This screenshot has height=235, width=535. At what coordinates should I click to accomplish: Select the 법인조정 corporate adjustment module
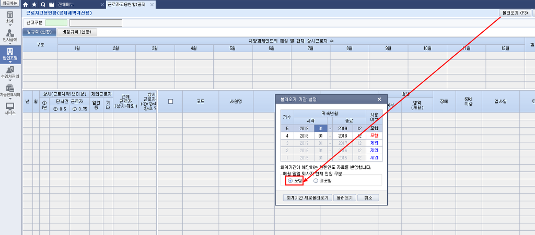pos(10,54)
